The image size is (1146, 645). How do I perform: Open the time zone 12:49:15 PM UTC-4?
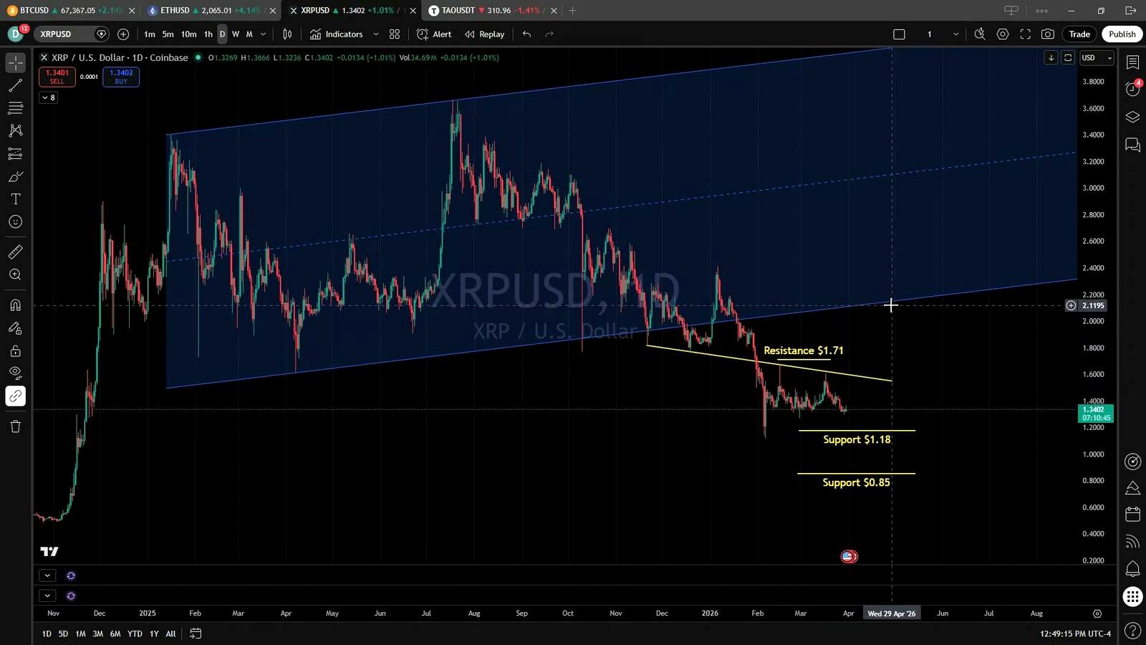[x=1075, y=634]
